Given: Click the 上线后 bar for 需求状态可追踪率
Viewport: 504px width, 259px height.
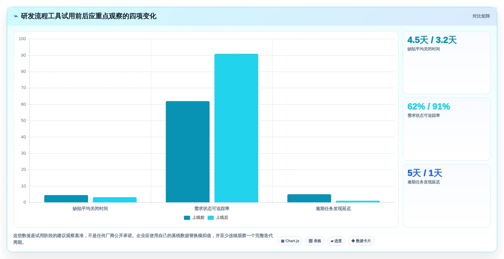Looking at the screenshot, I should (236, 128).
